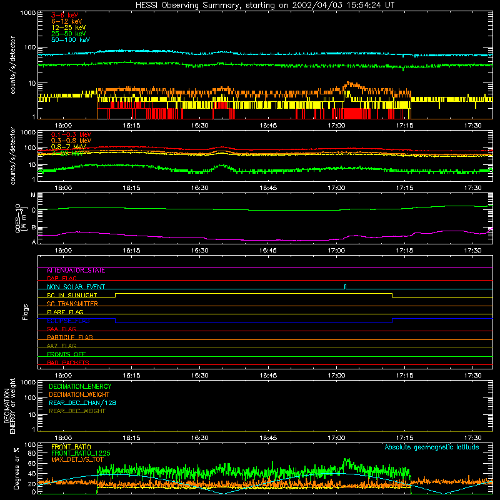500x500 pixels.
Task: Click the REAR_DEC_CHAN/128 legend label
Action: point(82,403)
